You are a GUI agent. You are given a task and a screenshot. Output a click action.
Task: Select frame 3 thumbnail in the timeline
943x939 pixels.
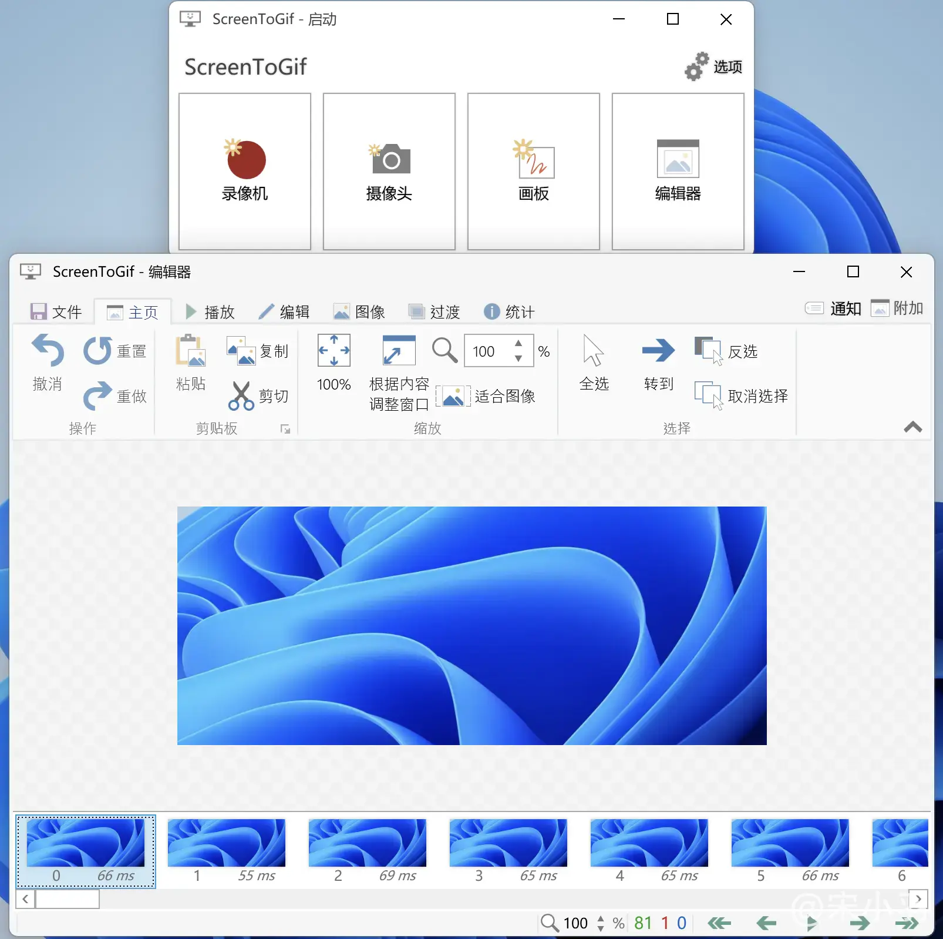[x=508, y=849]
